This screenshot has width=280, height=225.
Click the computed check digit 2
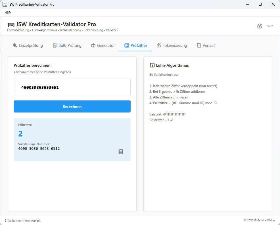click(20, 134)
